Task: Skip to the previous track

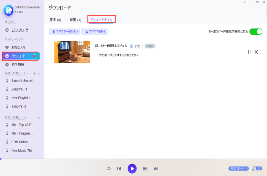Action: [119, 168]
